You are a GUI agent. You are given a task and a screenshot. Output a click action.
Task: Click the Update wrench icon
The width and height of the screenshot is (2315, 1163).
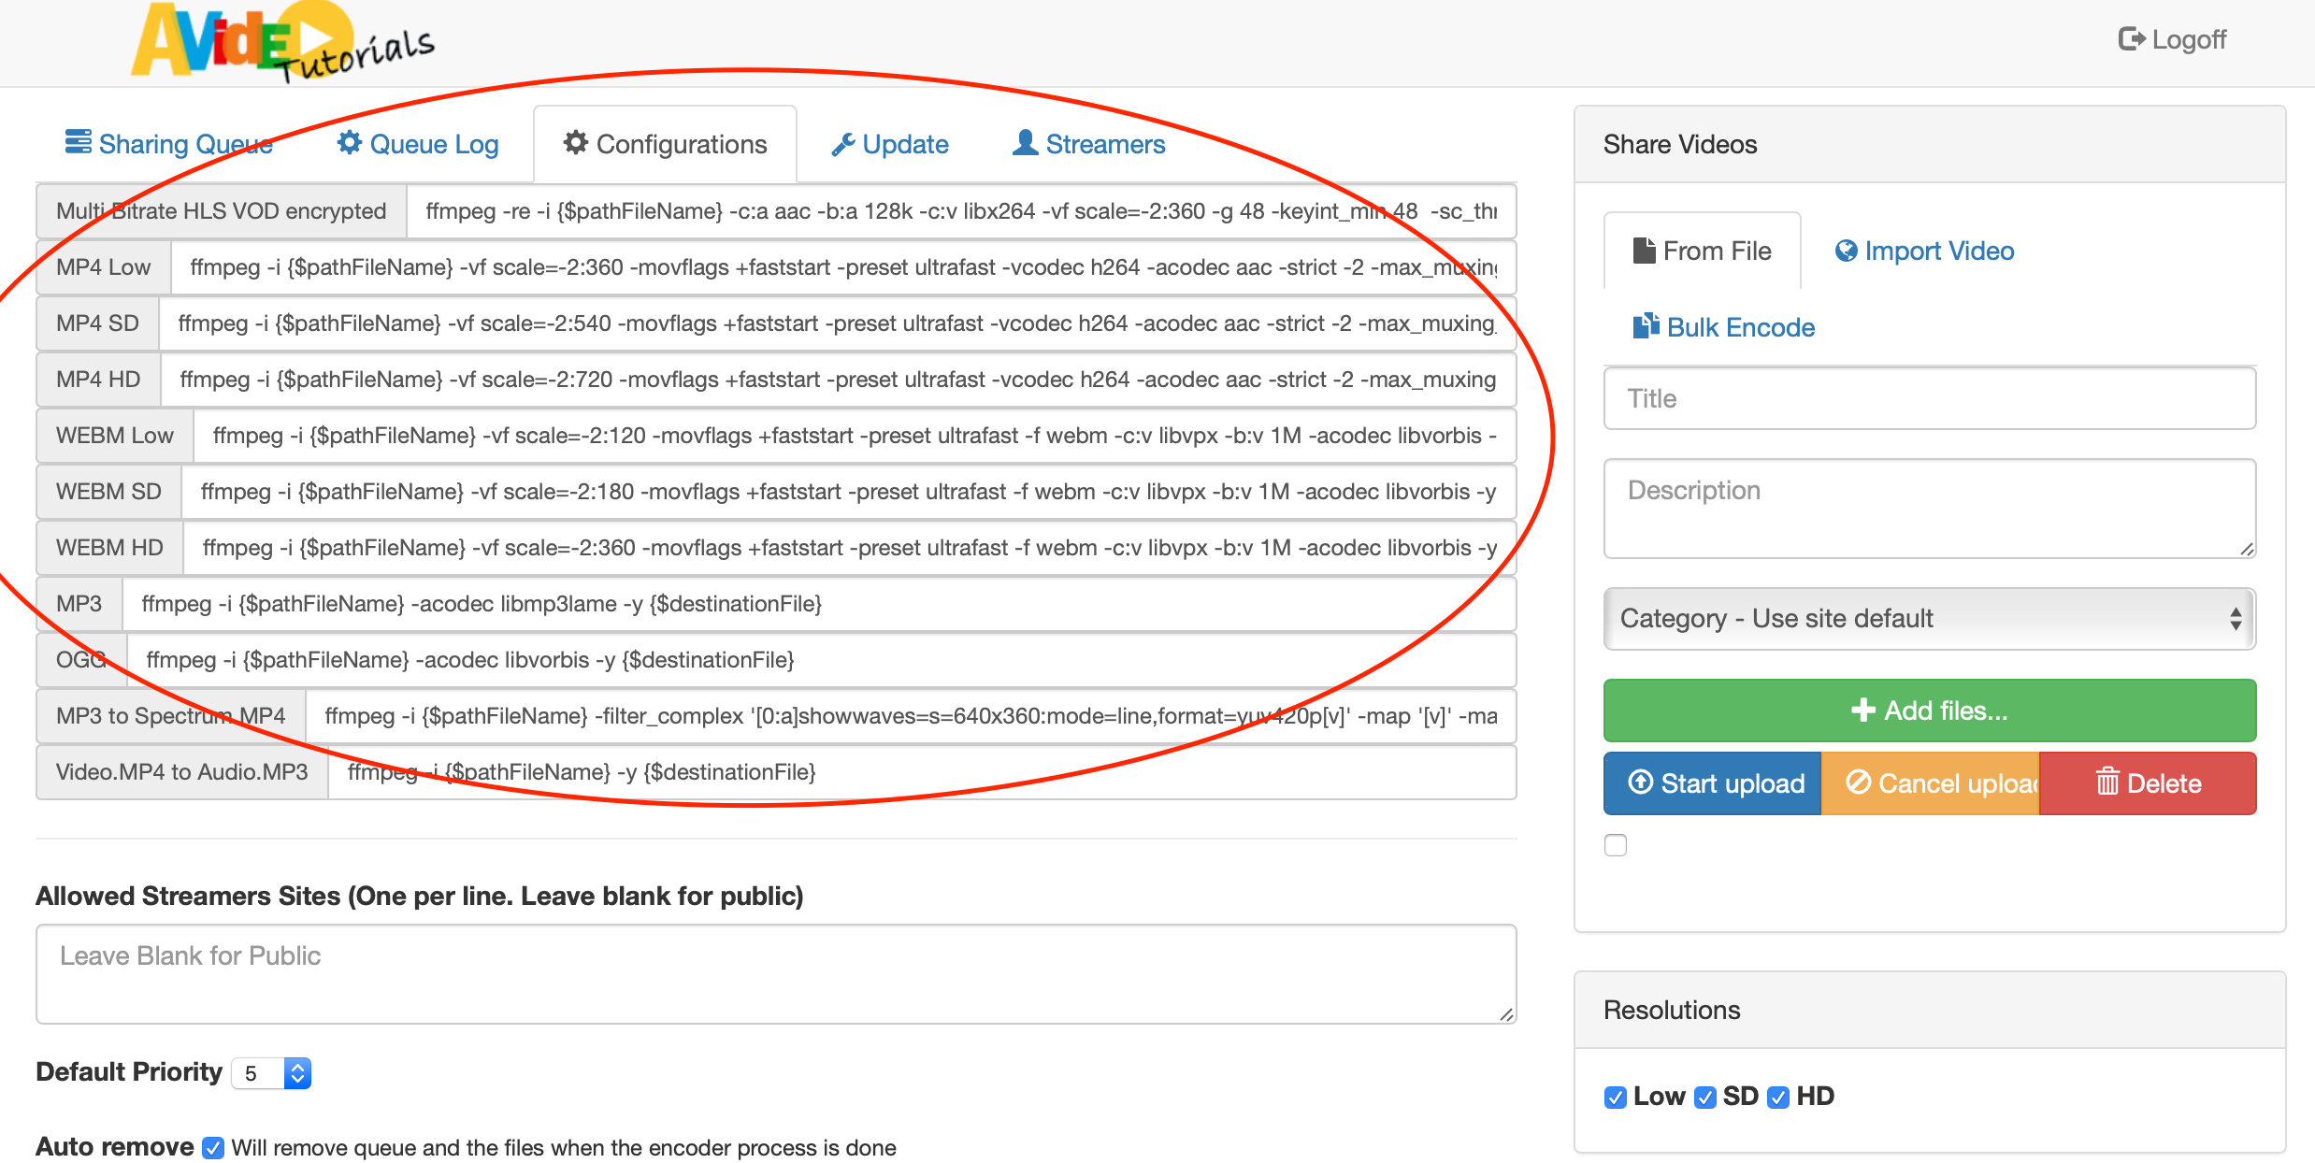(x=842, y=144)
